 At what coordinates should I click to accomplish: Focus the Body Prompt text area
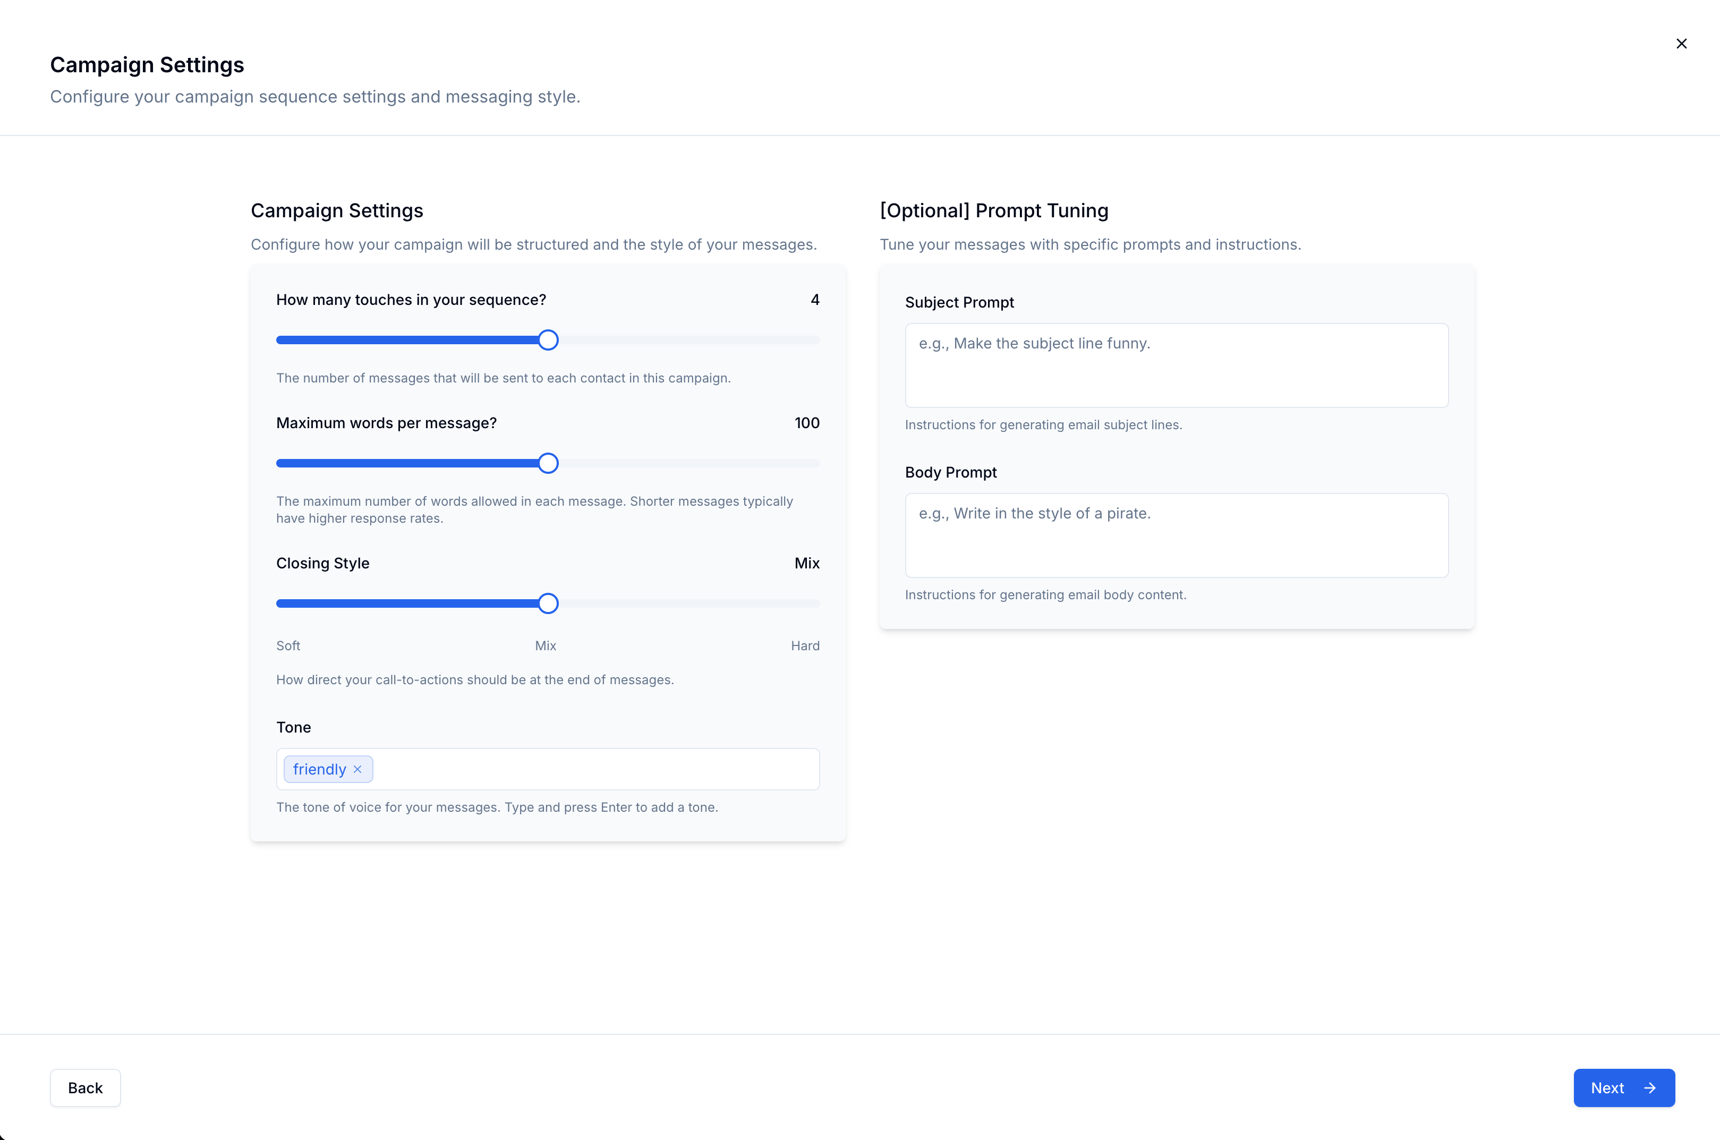pos(1176,536)
